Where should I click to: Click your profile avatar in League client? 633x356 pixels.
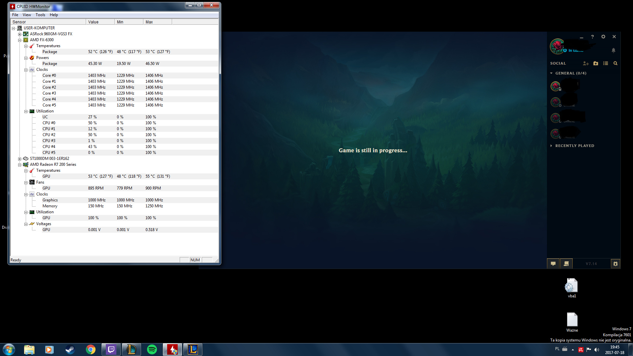point(557,46)
